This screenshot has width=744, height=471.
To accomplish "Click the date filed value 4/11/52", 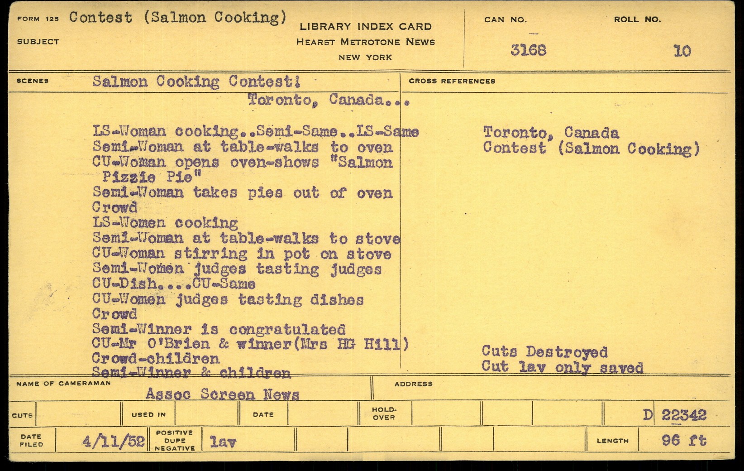I will pyautogui.click(x=113, y=441).
